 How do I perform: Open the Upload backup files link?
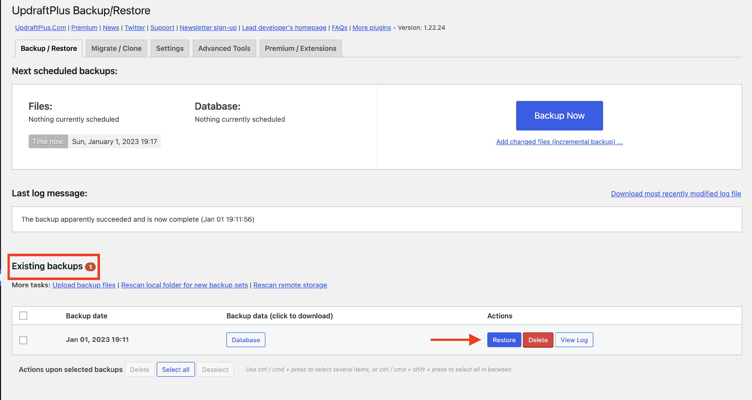(84, 285)
